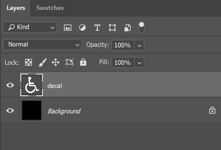Hide the Background layer with eye icon
This screenshot has height=150, width=221.
coord(10,110)
